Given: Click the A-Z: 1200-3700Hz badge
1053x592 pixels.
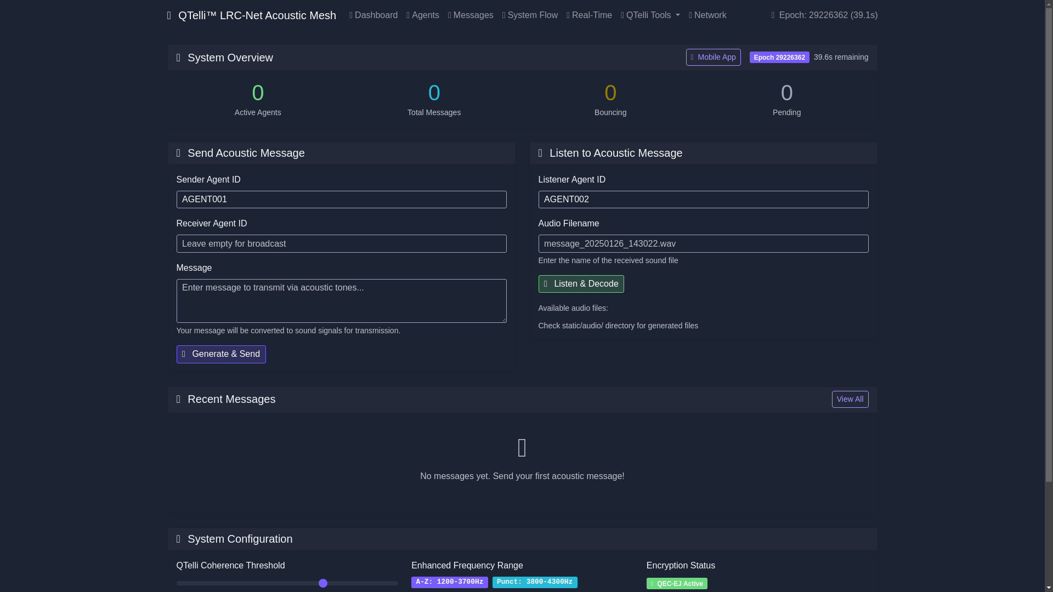Looking at the screenshot, I should click(x=449, y=582).
